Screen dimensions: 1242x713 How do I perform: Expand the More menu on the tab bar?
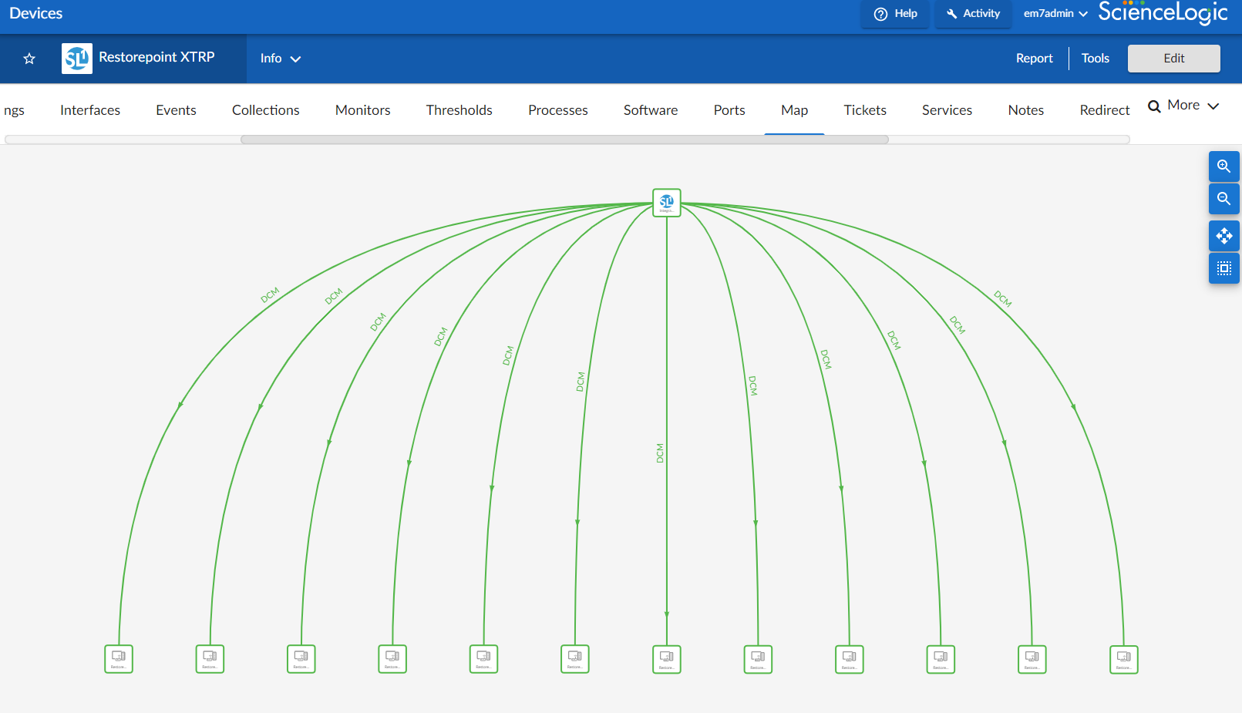[x=1183, y=106]
